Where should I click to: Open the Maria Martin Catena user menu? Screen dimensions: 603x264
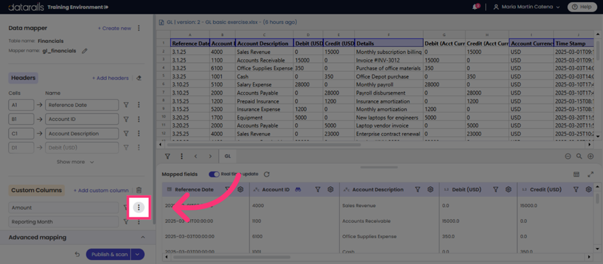[526, 7]
